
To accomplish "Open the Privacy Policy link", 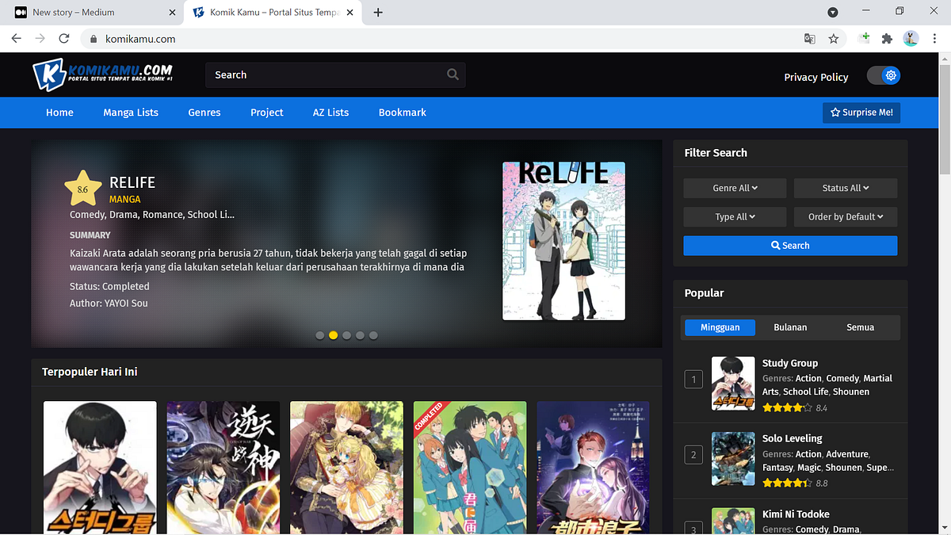I will (x=816, y=77).
